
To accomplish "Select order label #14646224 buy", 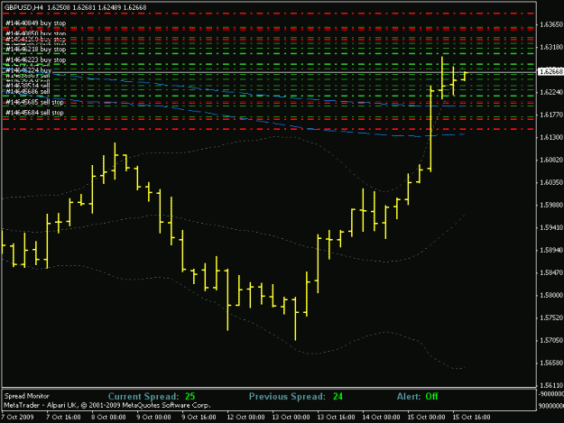I will (x=28, y=70).
